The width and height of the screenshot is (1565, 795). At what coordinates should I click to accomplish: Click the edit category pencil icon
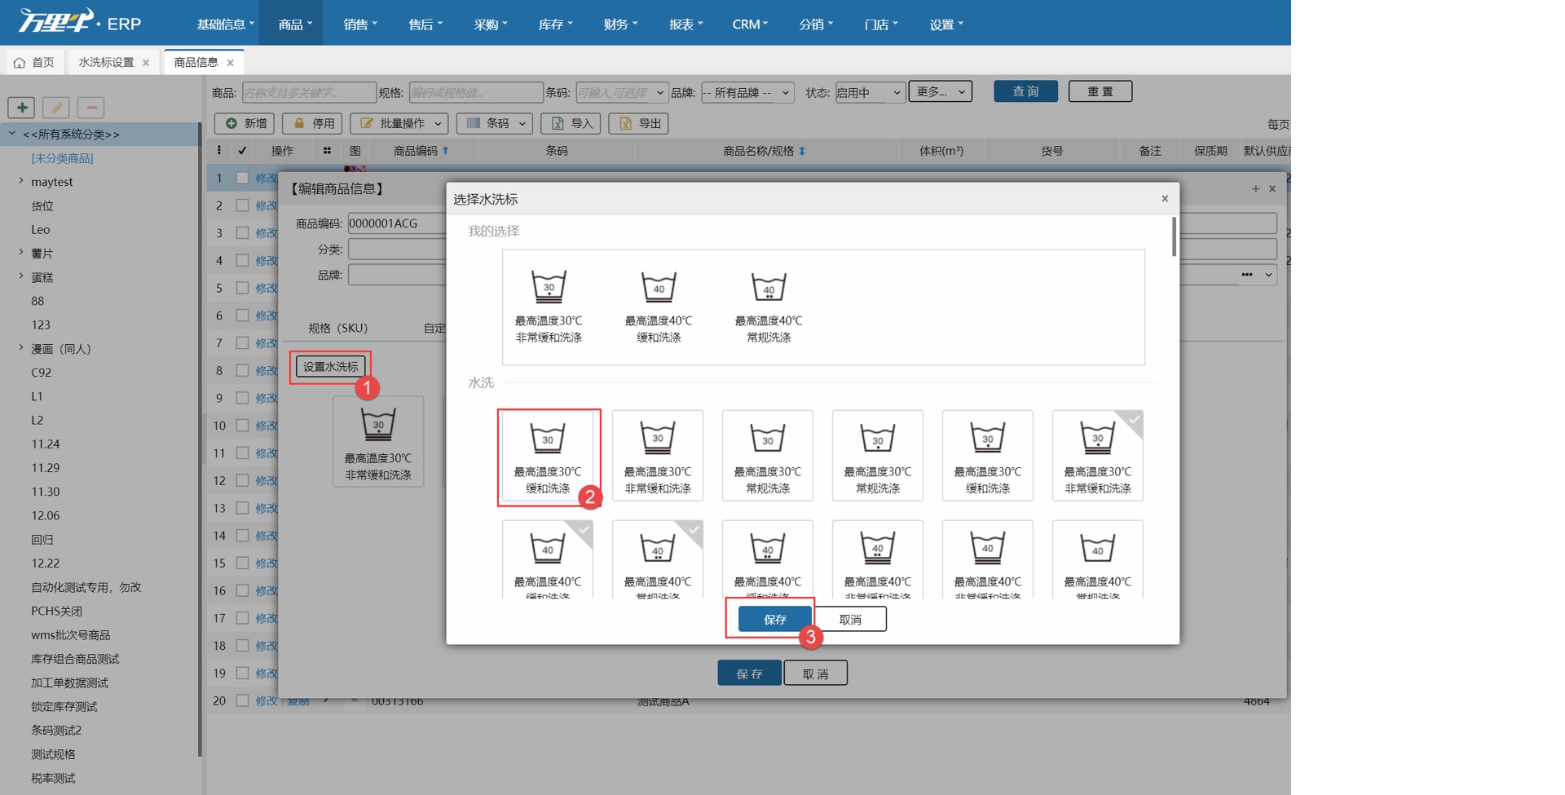tap(56, 107)
